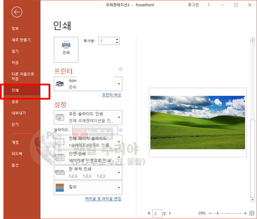This screenshot has width=257, height=219.
Task: Open the help question mark icon
Action: (x=208, y=5)
